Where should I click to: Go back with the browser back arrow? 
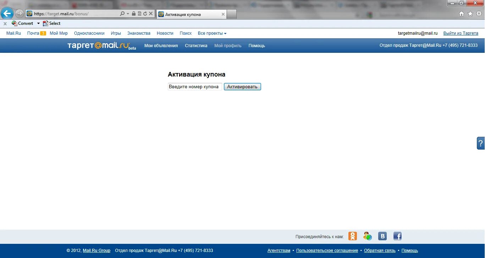(7, 13)
